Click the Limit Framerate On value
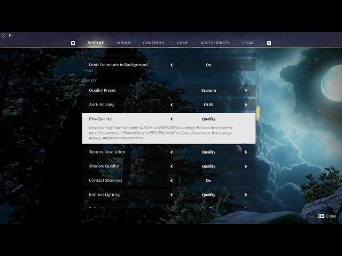The image size is (342, 256). pyautogui.click(x=208, y=65)
